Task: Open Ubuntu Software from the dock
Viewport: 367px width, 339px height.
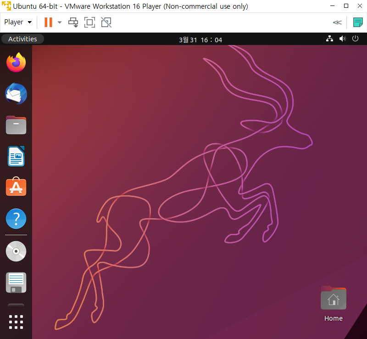Action: click(16, 186)
